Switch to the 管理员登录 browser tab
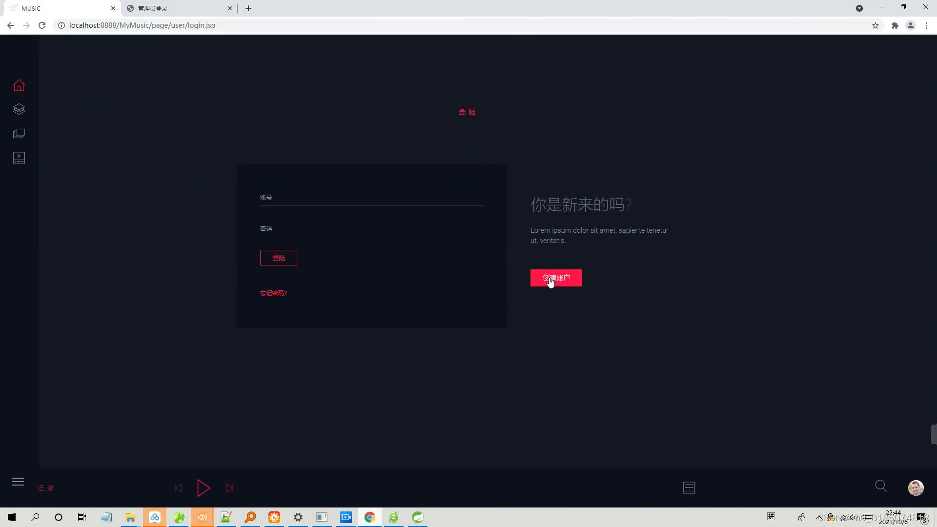937x527 pixels. [x=179, y=8]
